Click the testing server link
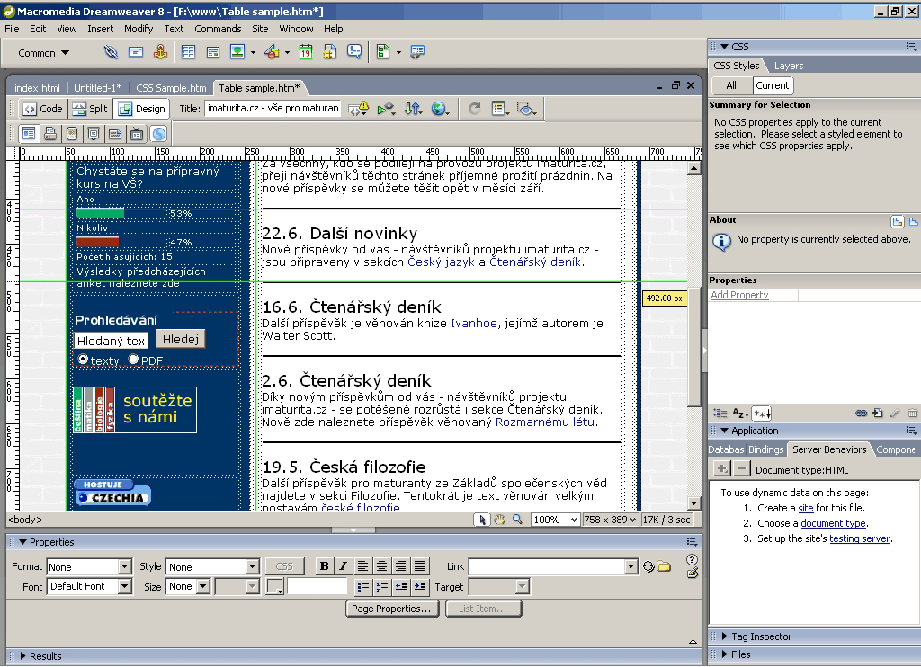Screen dimensions: 921x667 [859, 538]
